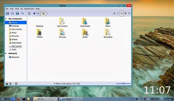Viewport: 174px width, 101px height.
Task: Click the show desktop icon on the taskbar
Action: (x=13, y=99)
